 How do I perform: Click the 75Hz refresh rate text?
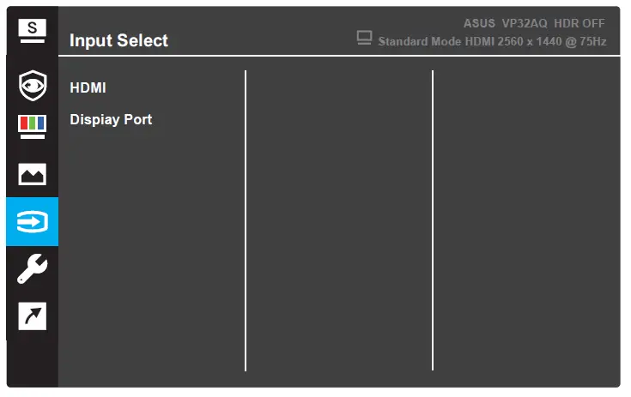coord(592,41)
